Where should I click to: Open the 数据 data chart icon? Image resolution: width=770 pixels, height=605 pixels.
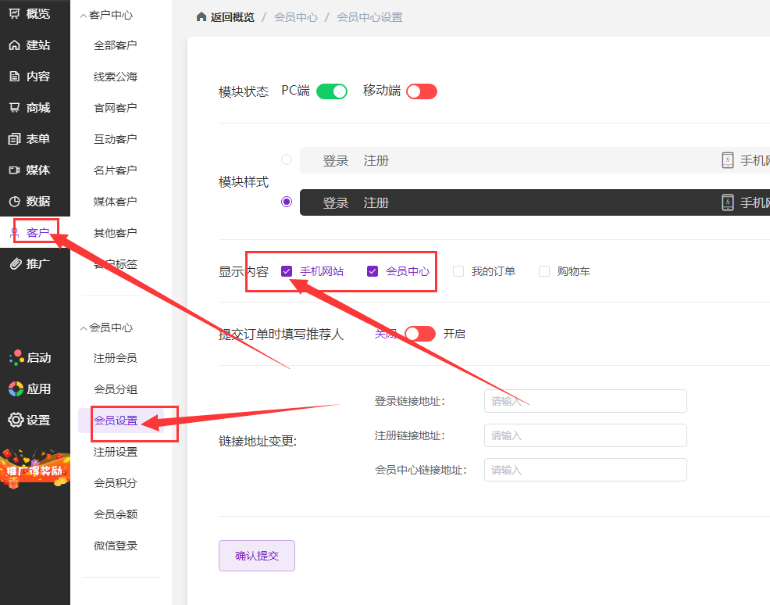[x=14, y=202]
